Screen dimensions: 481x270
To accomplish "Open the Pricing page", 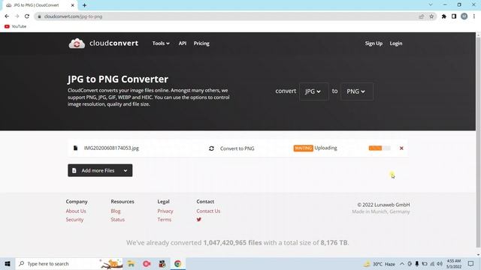I will (x=201, y=43).
